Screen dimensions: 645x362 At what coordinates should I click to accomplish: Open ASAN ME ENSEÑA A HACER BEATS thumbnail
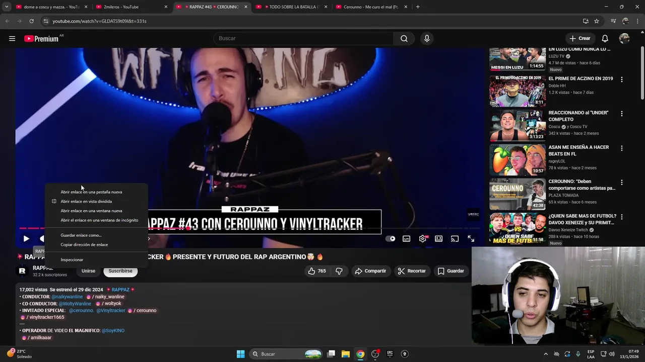pos(518,160)
